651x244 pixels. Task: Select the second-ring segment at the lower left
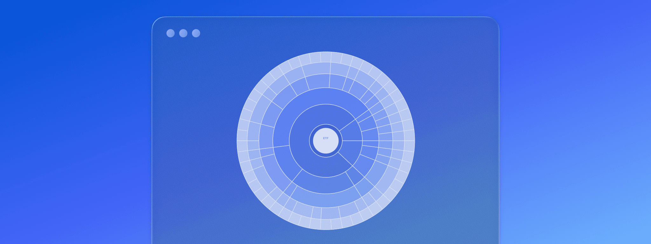coord(284,162)
